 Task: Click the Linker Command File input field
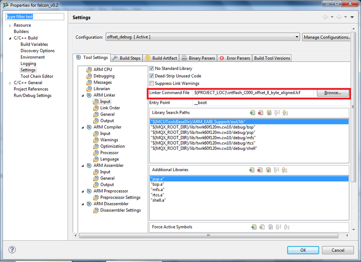tap(253, 93)
